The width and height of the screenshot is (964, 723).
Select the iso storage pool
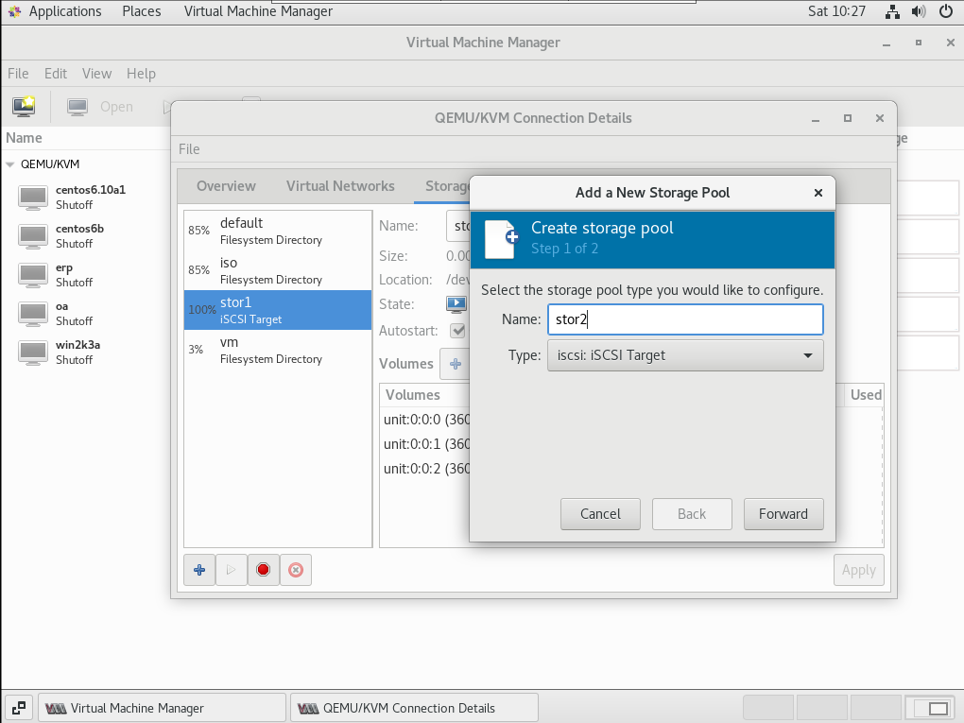coord(278,270)
